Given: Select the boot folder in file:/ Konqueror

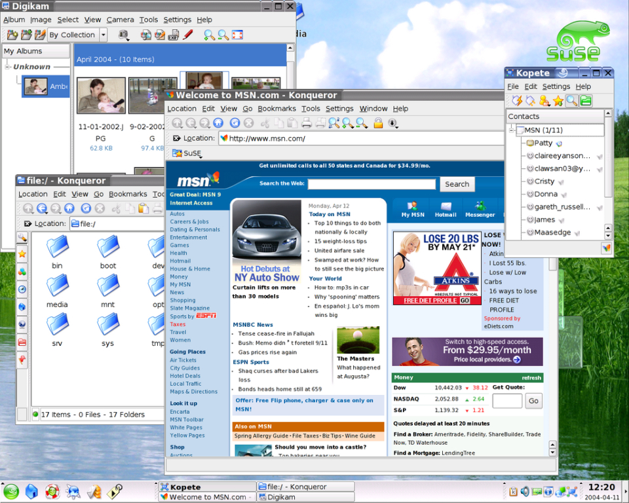Looking at the screenshot, I should pos(108,253).
